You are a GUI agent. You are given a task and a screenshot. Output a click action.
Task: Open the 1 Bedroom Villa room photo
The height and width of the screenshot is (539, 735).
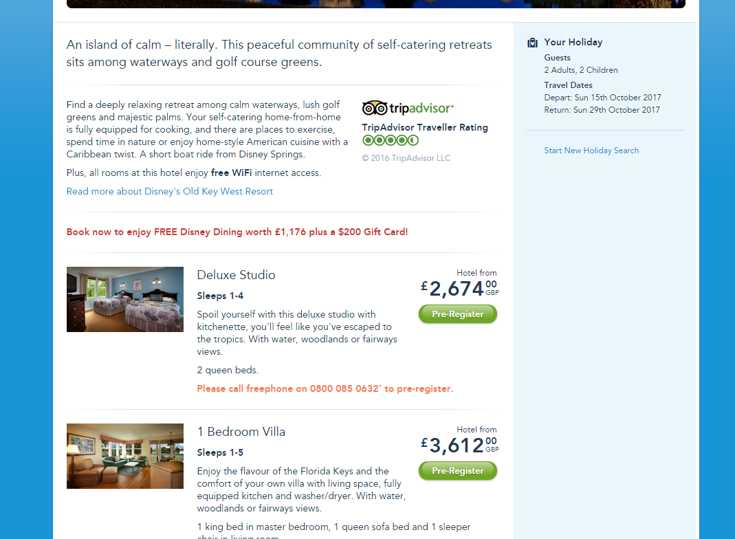tap(125, 456)
